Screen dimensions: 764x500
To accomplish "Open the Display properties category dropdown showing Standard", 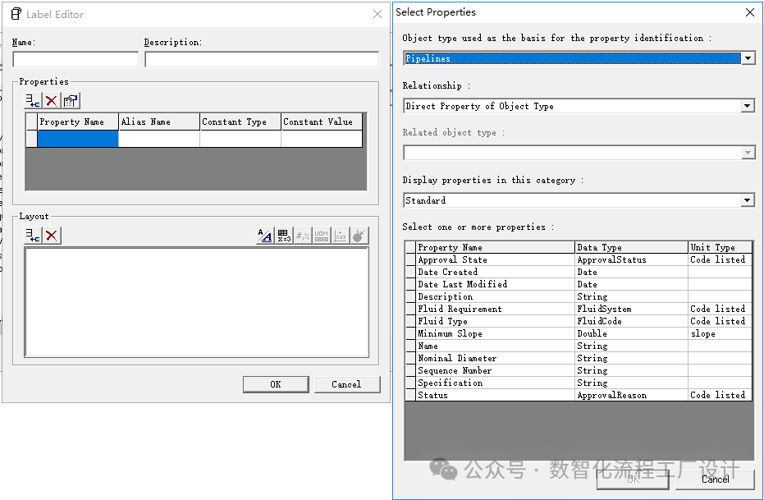I will tap(748, 200).
